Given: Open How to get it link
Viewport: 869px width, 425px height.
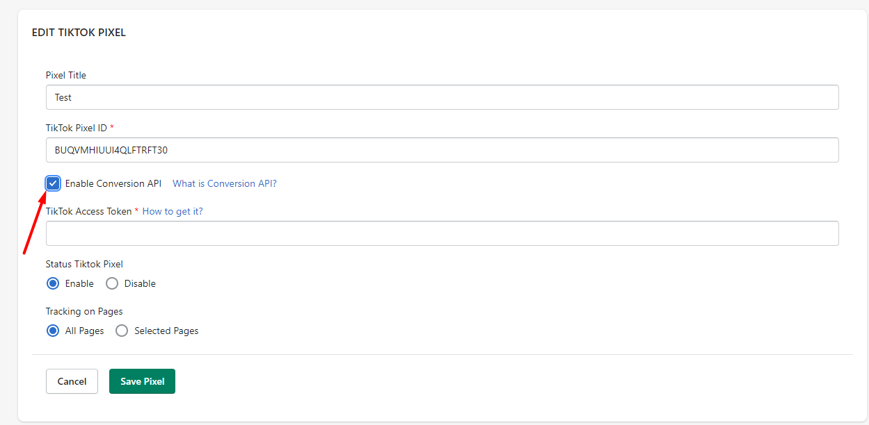Looking at the screenshot, I should coord(173,211).
